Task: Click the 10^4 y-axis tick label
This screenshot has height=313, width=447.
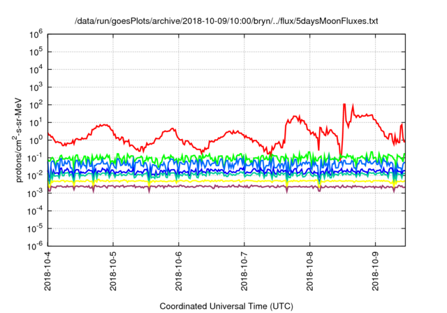Action: pyautogui.click(x=36, y=70)
